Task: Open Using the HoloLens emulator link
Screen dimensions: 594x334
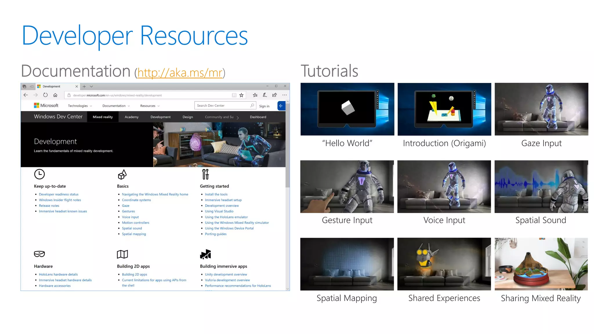Action: pyautogui.click(x=226, y=217)
